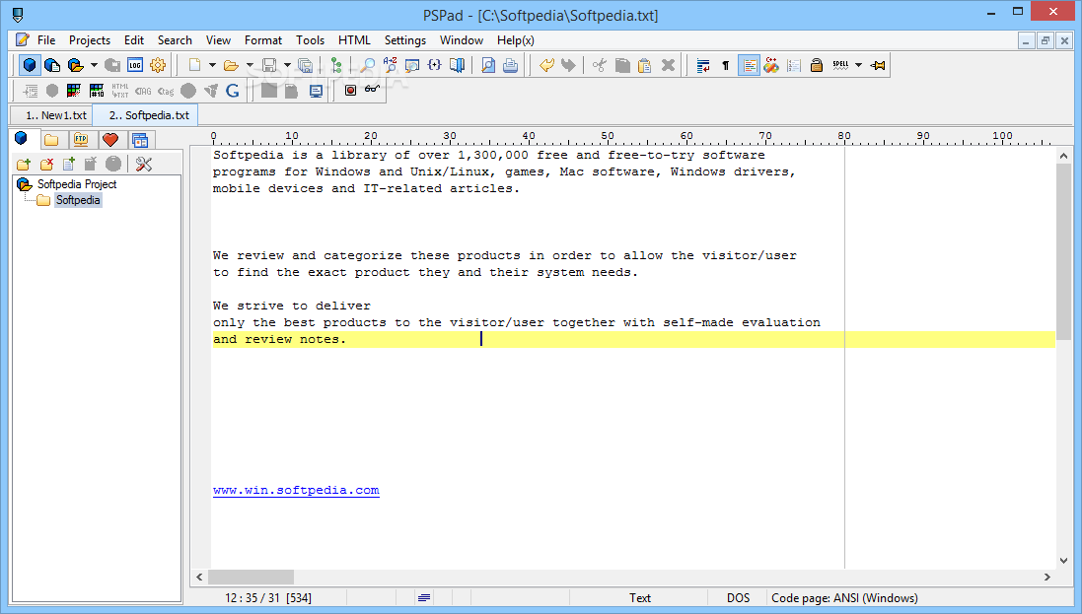Click the curly braces match bracket icon

coord(434,65)
